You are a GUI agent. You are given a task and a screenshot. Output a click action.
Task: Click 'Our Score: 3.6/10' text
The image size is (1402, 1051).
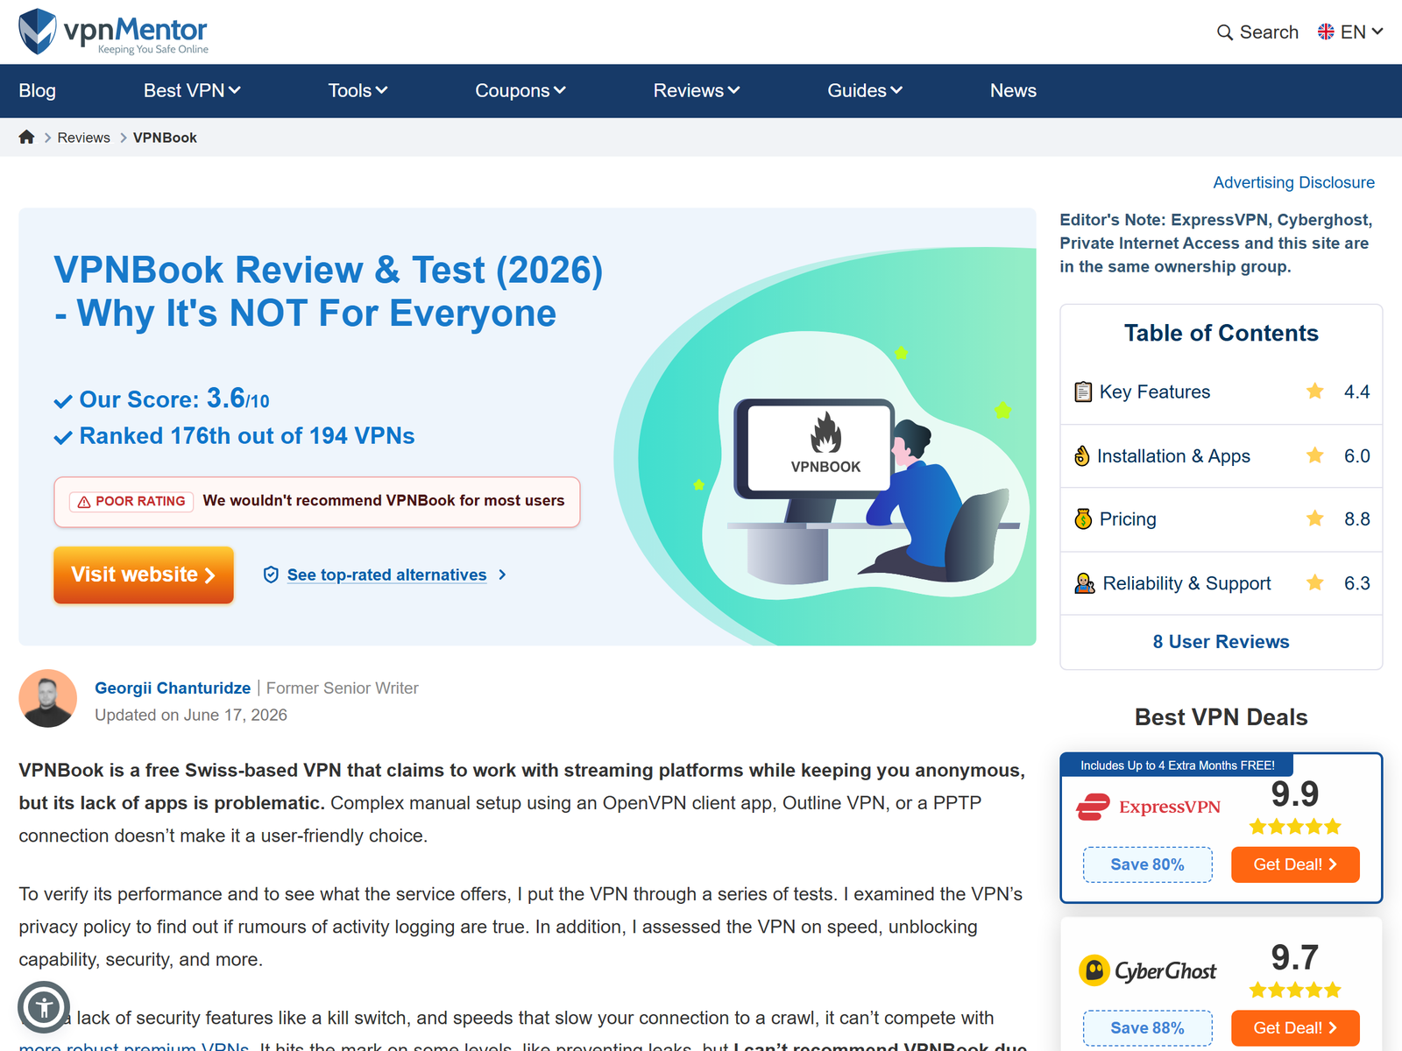[x=174, y=399]
